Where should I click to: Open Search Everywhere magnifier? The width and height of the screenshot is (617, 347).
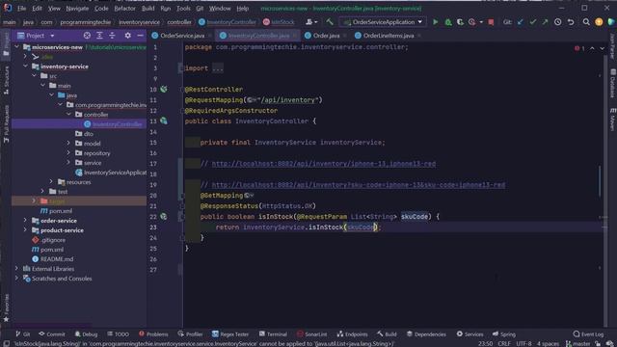(586, 22)
